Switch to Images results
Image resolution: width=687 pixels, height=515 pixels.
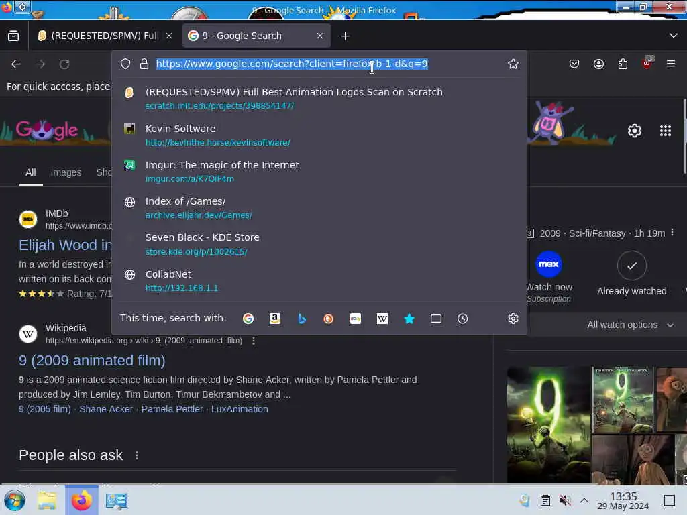point(66,172)
